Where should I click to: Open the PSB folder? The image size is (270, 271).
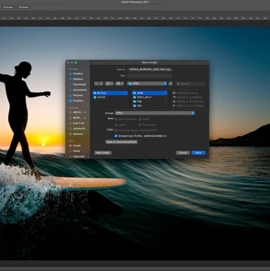click(149, 102)
